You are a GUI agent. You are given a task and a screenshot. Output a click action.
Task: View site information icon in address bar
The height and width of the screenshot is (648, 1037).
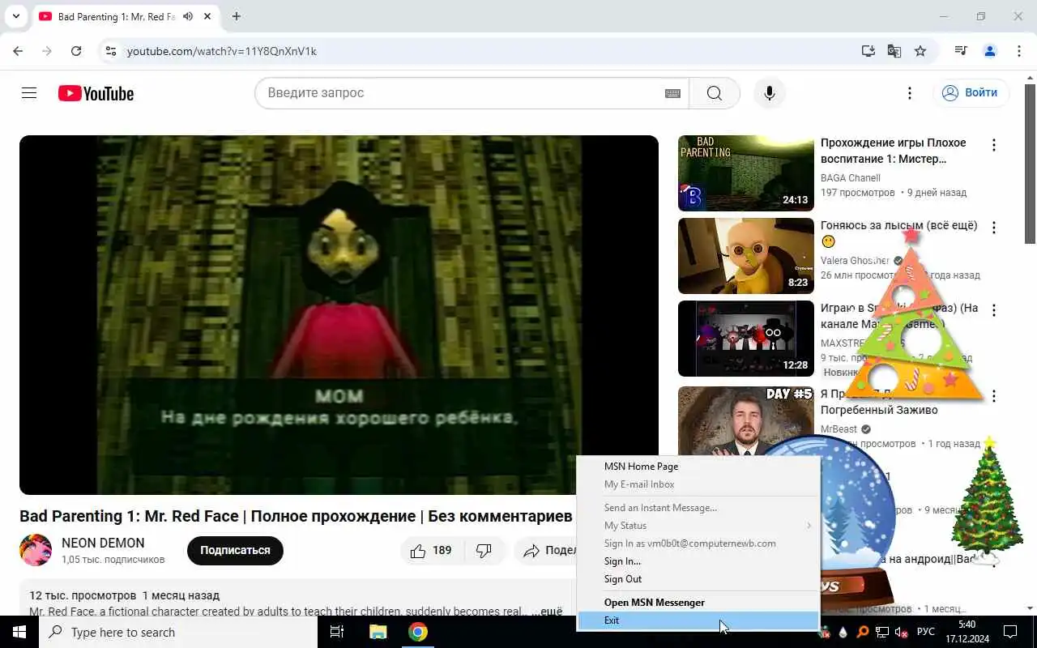111,51
